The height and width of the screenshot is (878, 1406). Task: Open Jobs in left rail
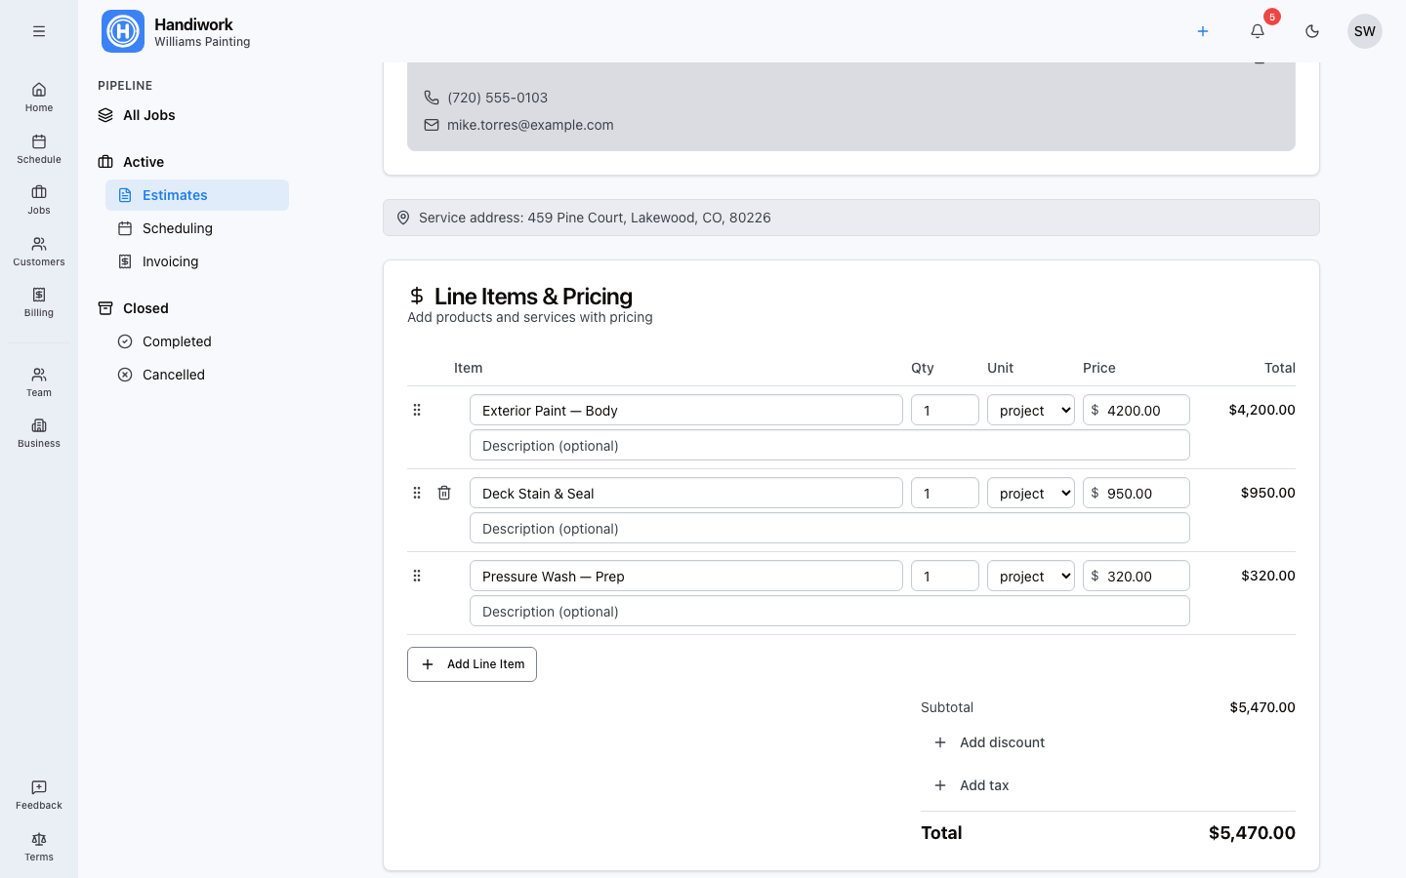point(39,200)
